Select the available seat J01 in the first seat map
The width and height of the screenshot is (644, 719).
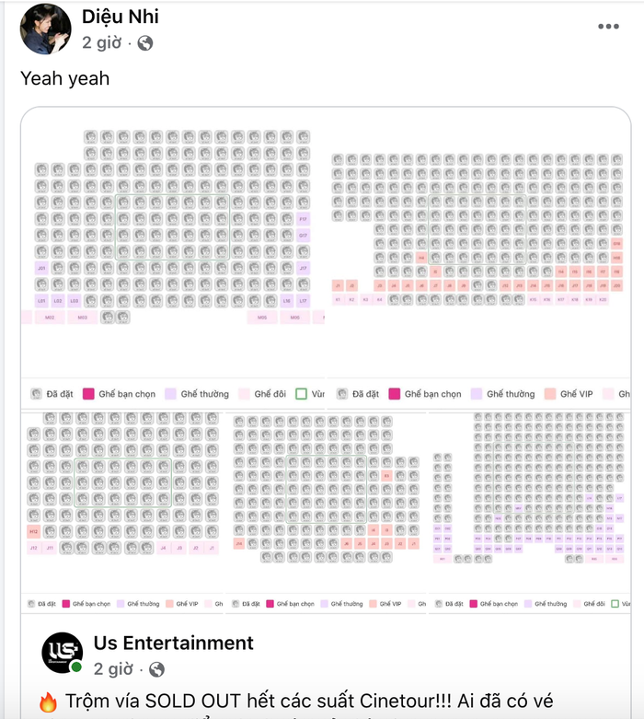pos(41,268)
